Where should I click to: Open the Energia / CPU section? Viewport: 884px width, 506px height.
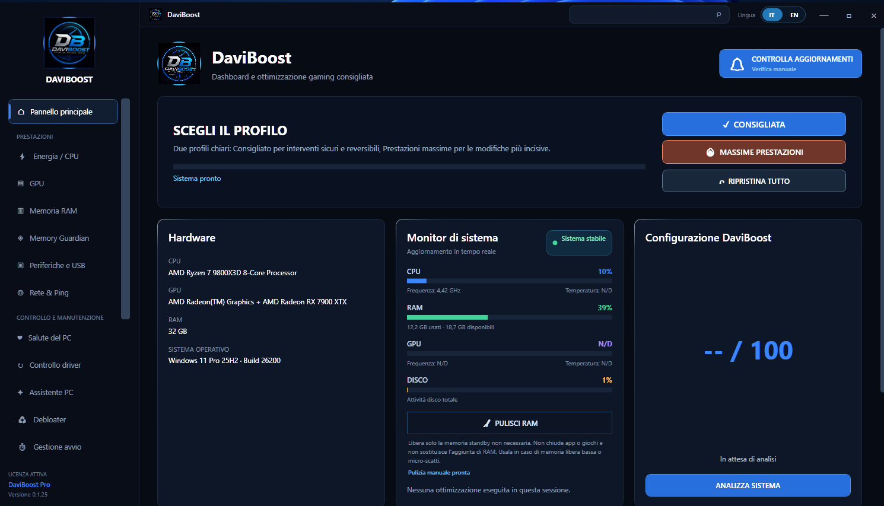coord(63,157)
